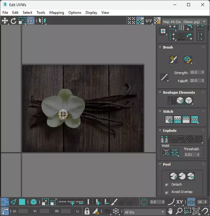This screenshot has width=210, height=216.
Task: Open the texture map dropdown Map #6
Action: (x=185, y=22)
